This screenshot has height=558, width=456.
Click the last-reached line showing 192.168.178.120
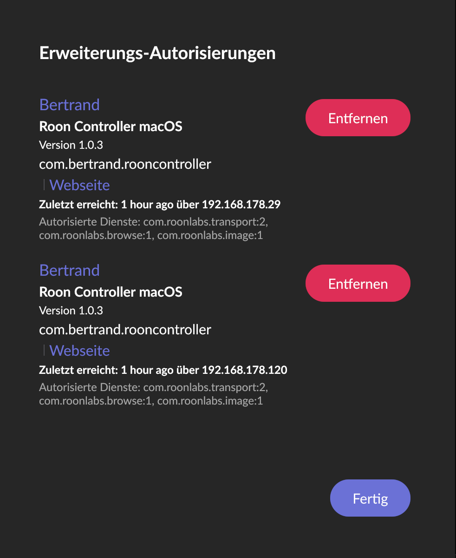163,370
